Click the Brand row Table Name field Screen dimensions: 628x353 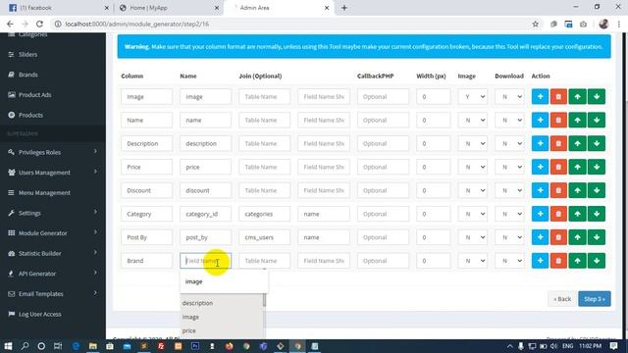264,261
